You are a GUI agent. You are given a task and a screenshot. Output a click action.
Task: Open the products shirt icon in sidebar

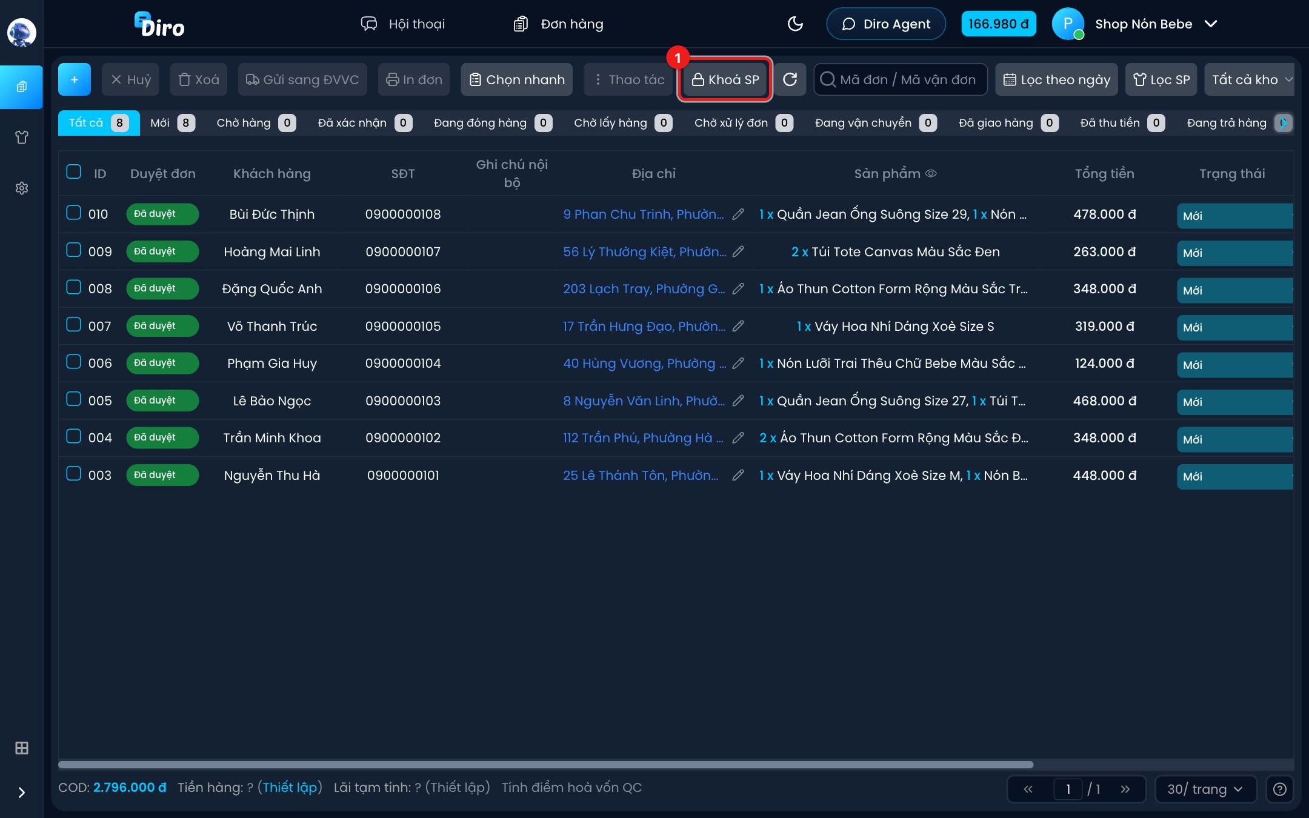(22, 138)
